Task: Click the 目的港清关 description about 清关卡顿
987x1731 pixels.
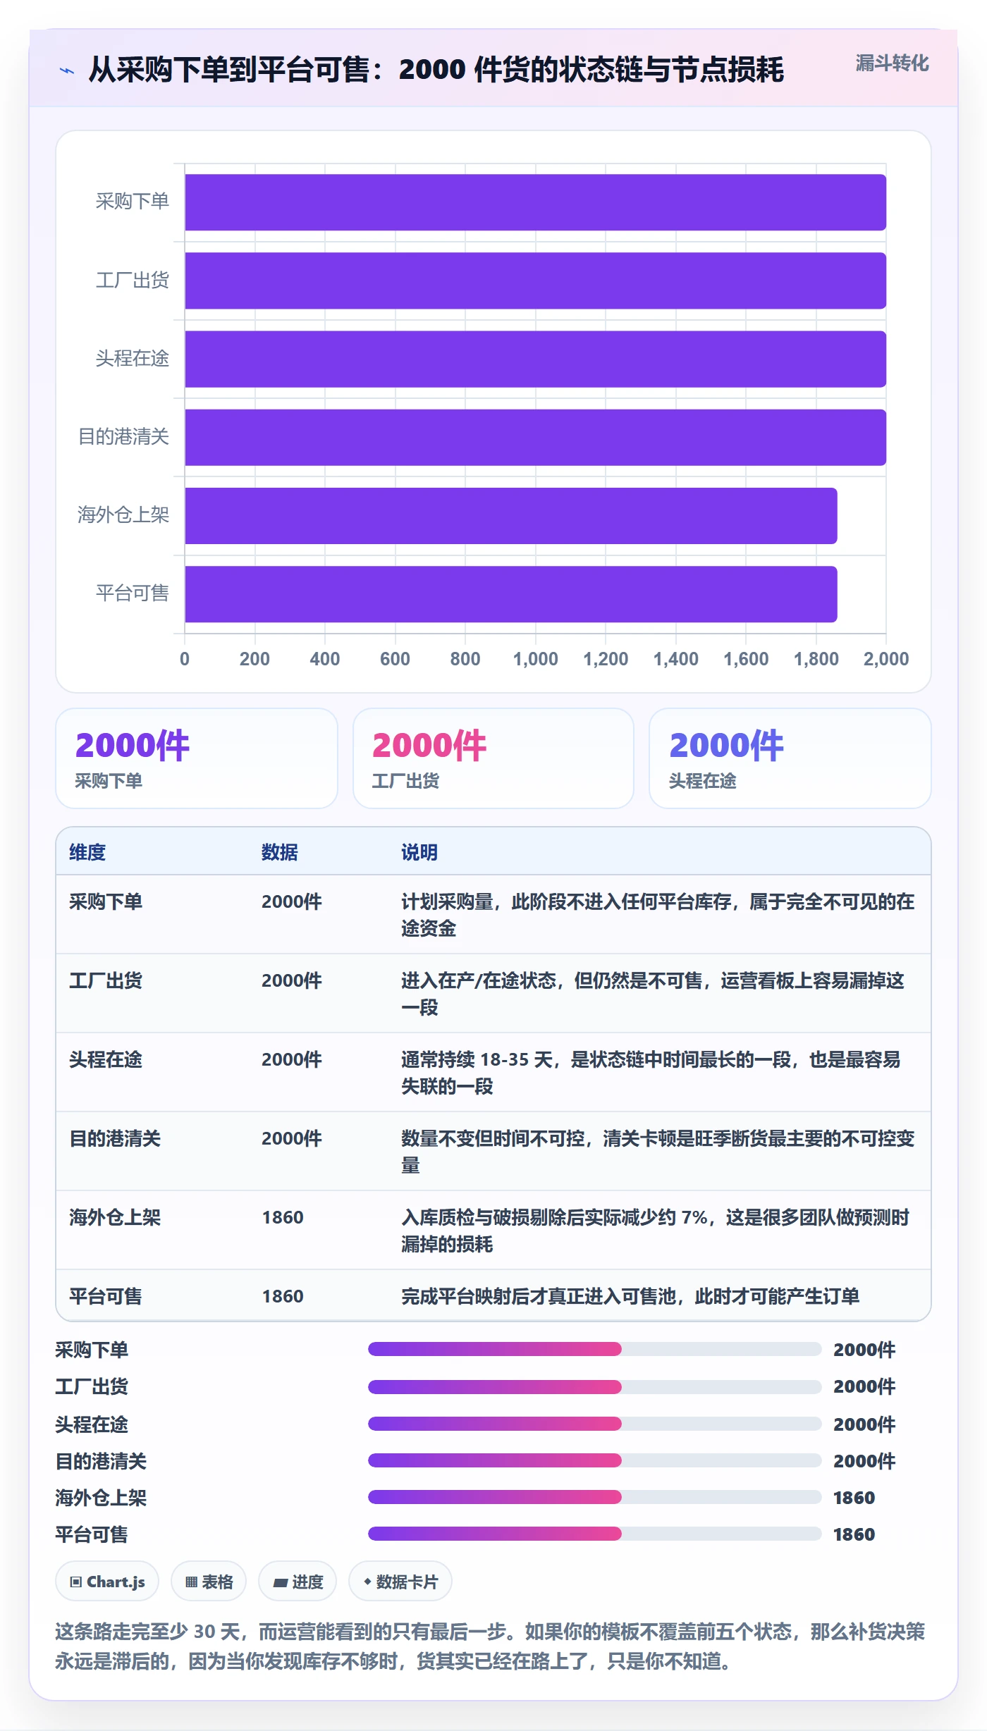Action: coord(658,1152)
